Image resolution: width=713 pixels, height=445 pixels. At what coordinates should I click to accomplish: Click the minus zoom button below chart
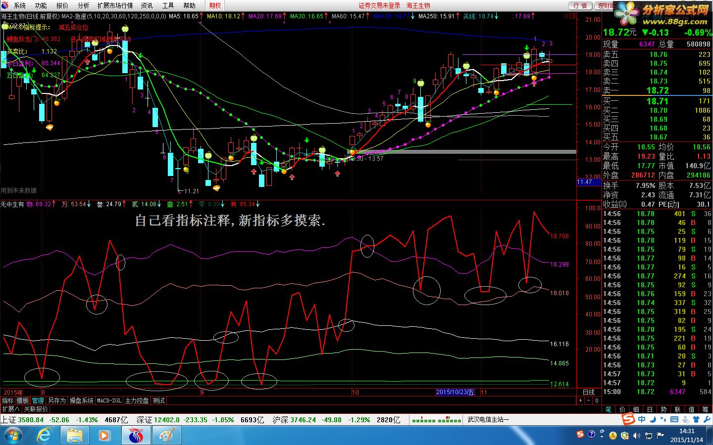click(589, 400)
